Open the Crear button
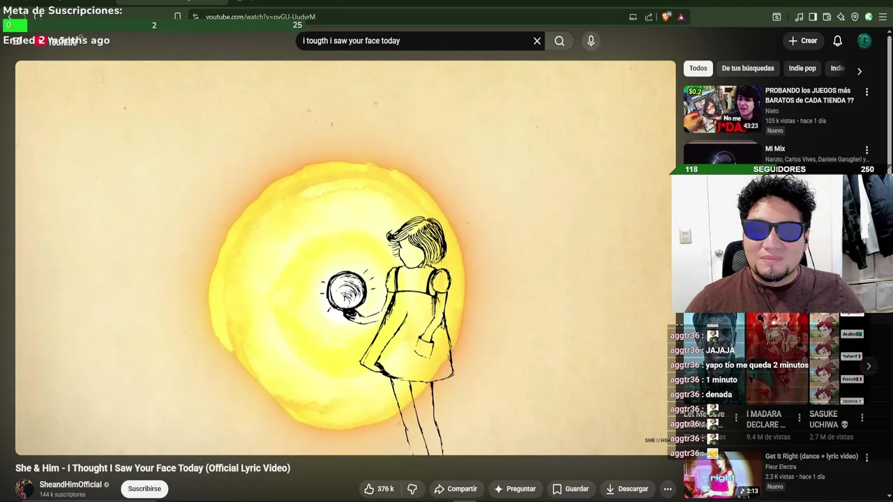 click(x=803, y=41)
